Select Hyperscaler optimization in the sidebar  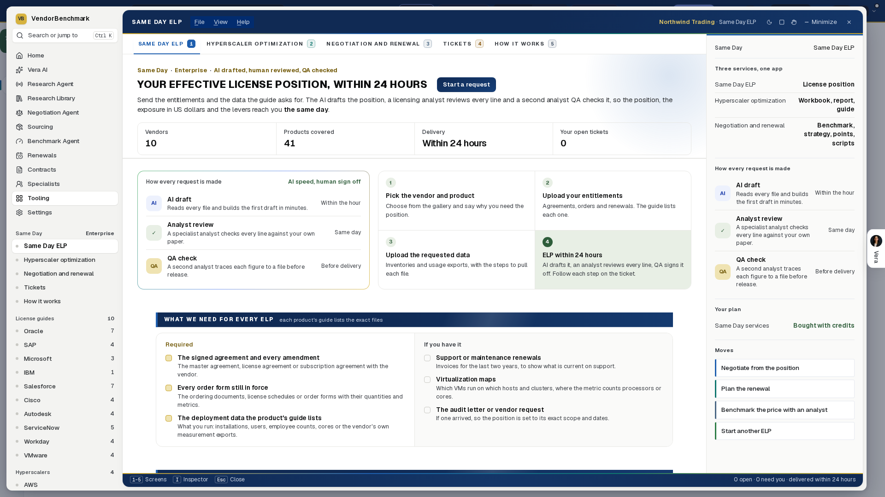pos(65,260)
